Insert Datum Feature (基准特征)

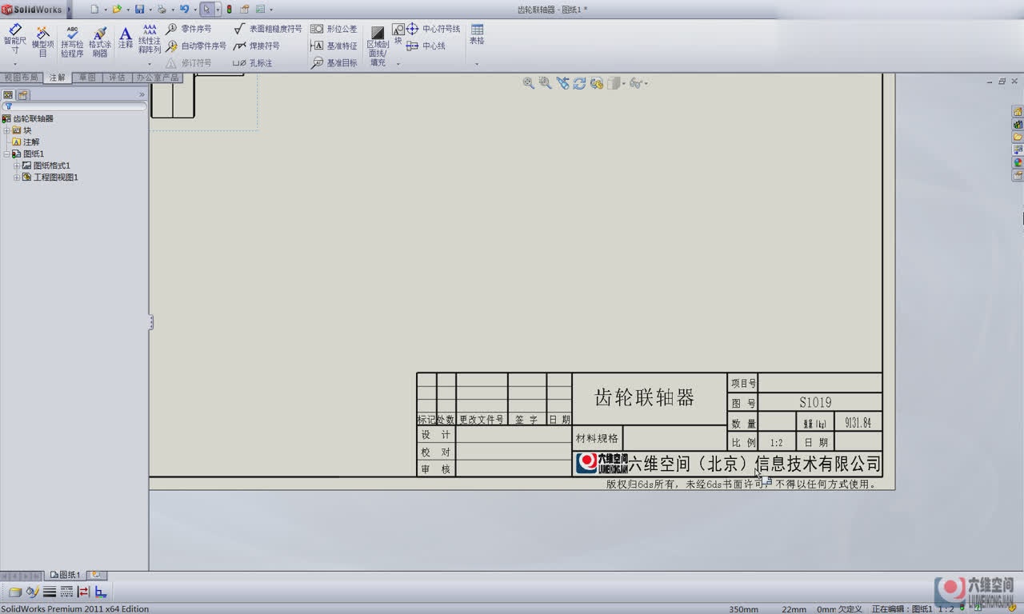[x=334, y=46]
